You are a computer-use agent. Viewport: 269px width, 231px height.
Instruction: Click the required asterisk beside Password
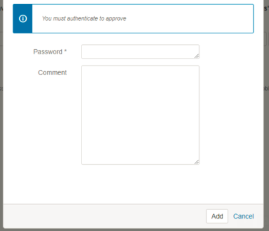click(x=65, y=51)
